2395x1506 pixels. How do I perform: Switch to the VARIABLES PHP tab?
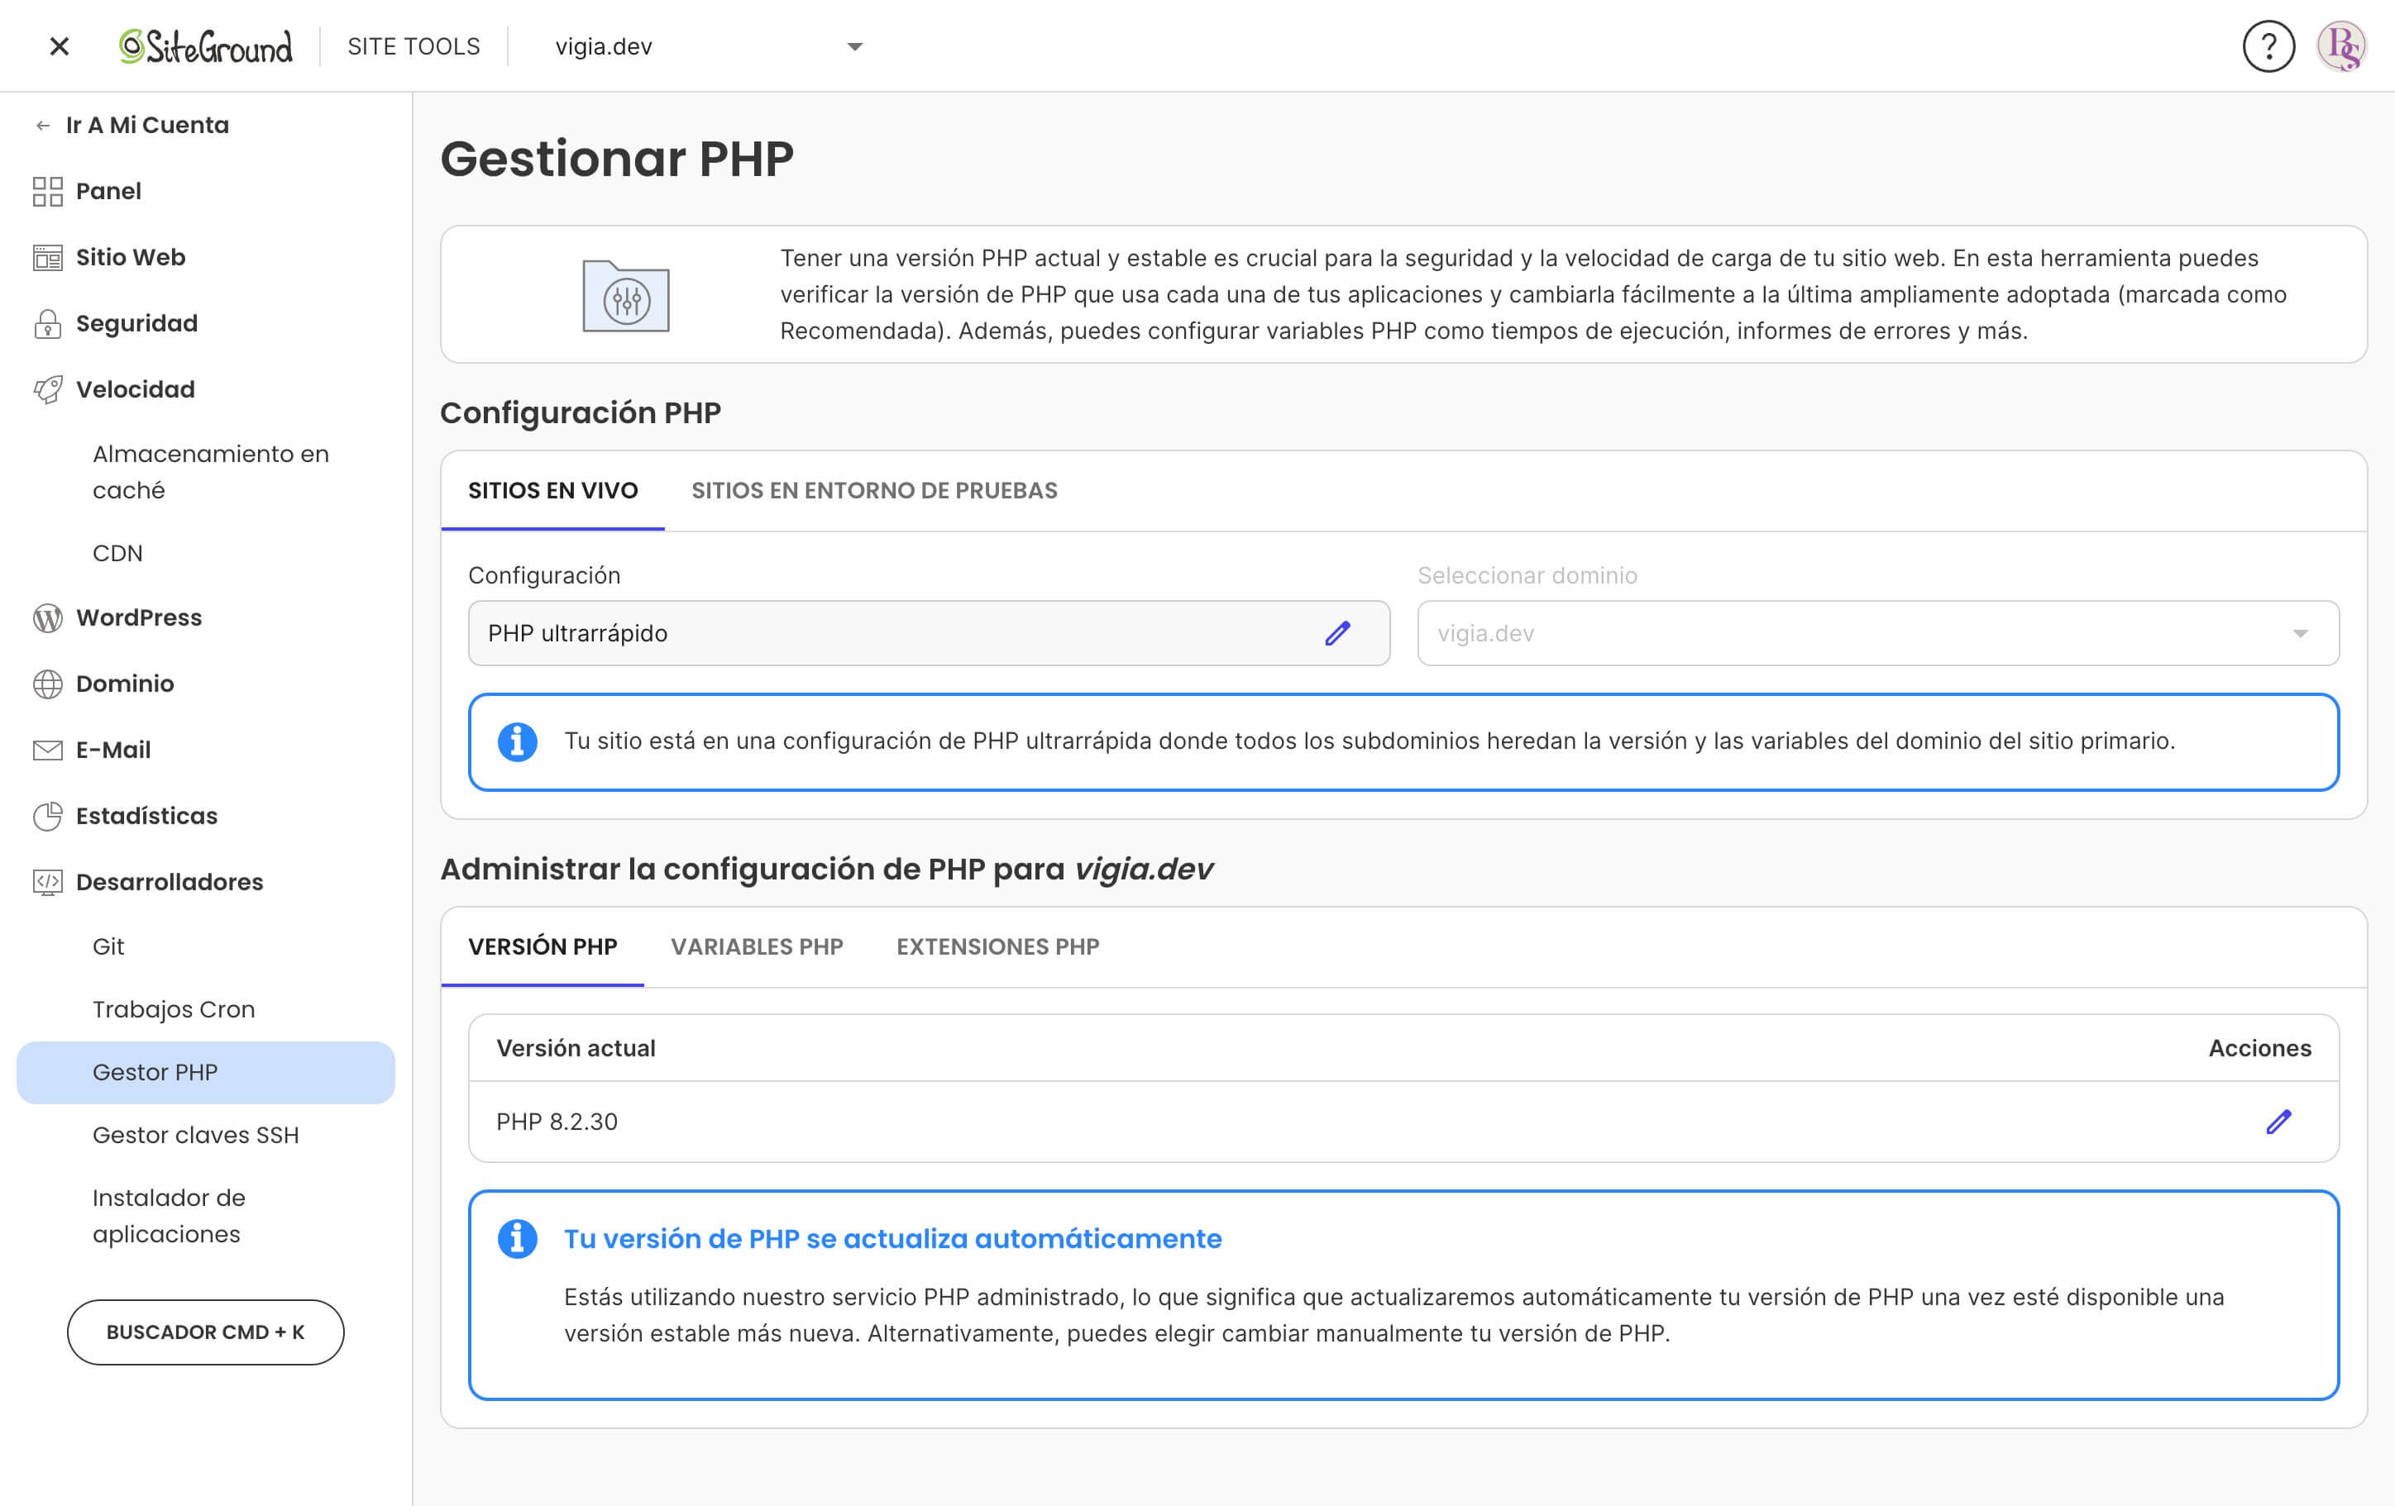click(x=758, y=947)
